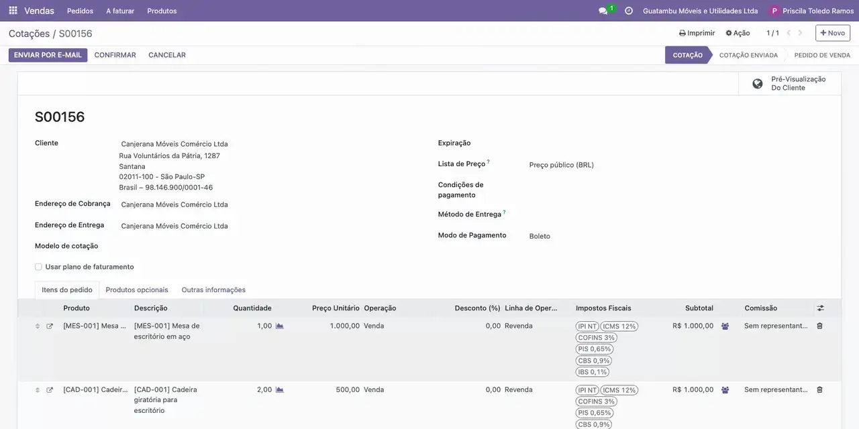Click the Cancelar button
The height and width of the screenshot is (429, 859).
pyautogui.click(x=167, y=55)
